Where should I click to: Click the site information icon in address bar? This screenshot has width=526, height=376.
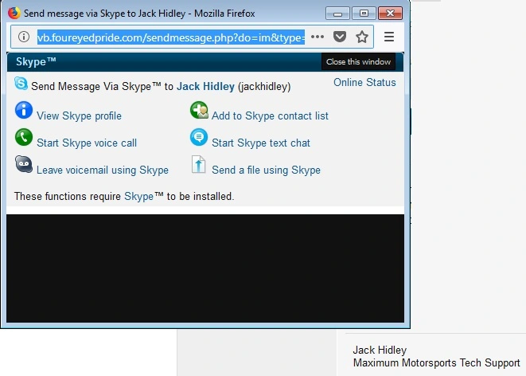click(x=24, y=37)
